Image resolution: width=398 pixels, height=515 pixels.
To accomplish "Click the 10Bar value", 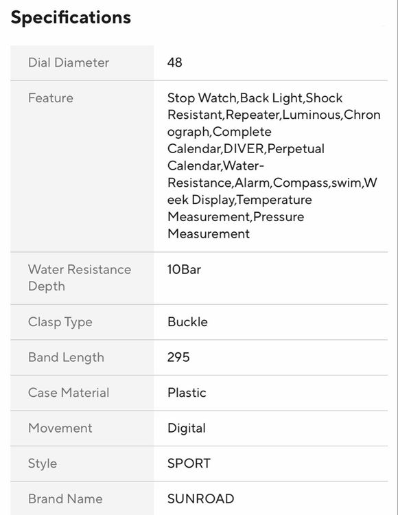I will pyautogui.click(x=184, y=270).
